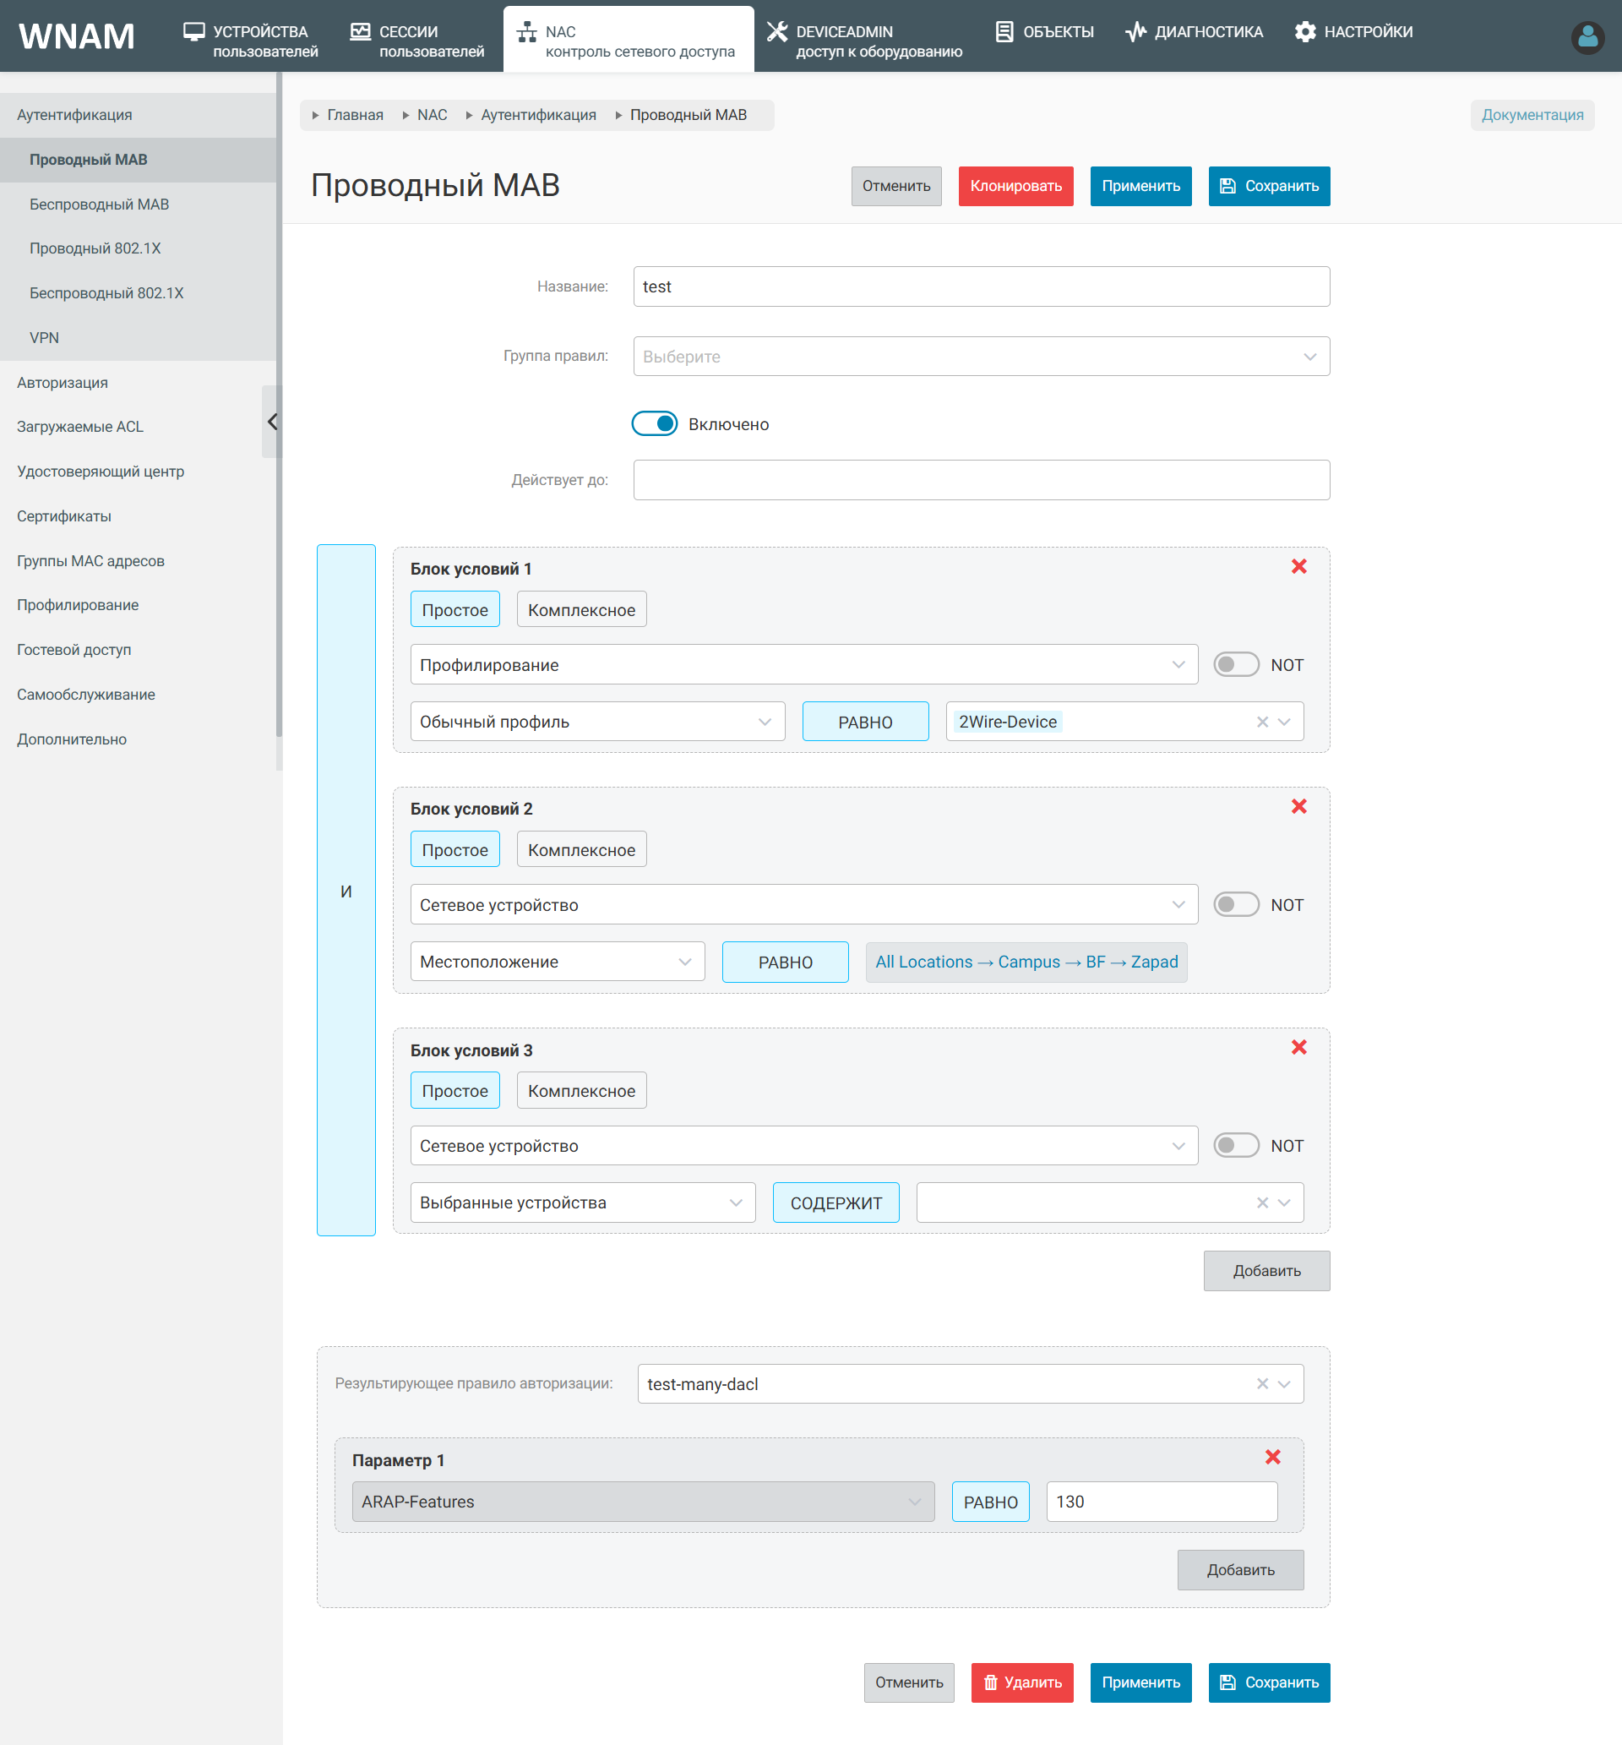Delete condition block 1 with red X
This screenshot has width=1622, height=1745.
(x=1298, y=566)
